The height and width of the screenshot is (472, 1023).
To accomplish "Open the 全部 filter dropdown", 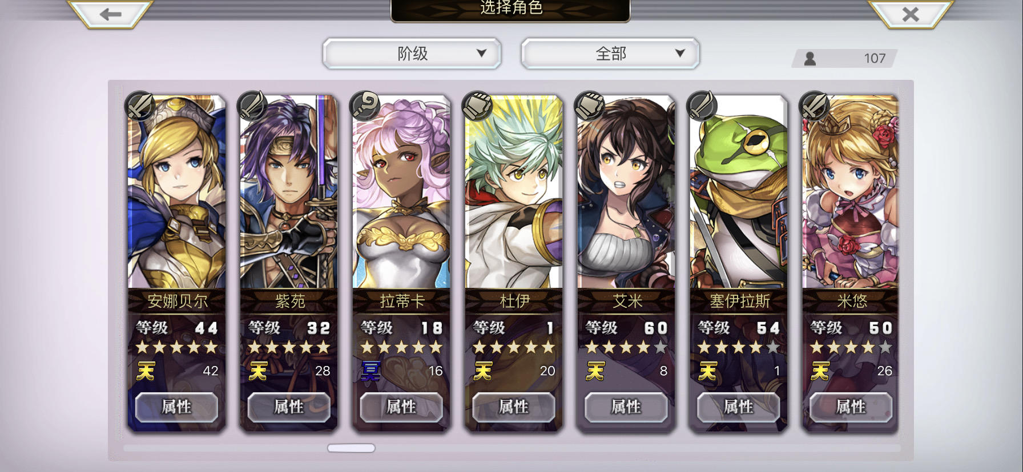I will (x=610, y=54).
